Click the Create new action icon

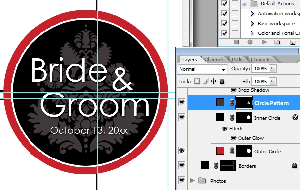pos(293,42)
